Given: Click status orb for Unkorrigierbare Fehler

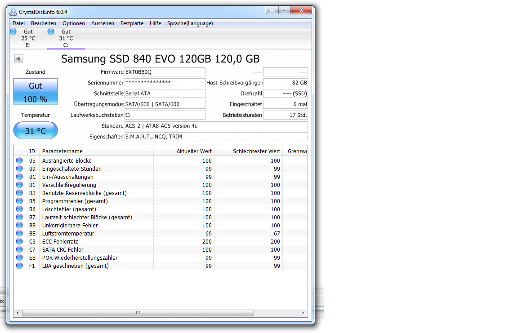Looking at the screenshot, I should pyautogui.click(x=19, y=226).
